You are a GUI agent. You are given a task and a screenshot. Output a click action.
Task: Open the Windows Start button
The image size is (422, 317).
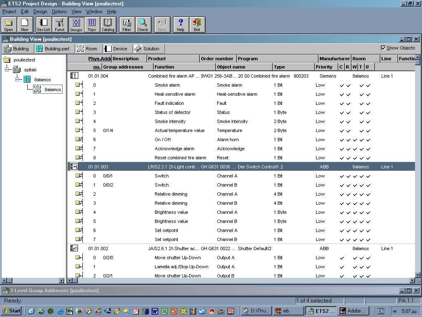tap(12, 311)
